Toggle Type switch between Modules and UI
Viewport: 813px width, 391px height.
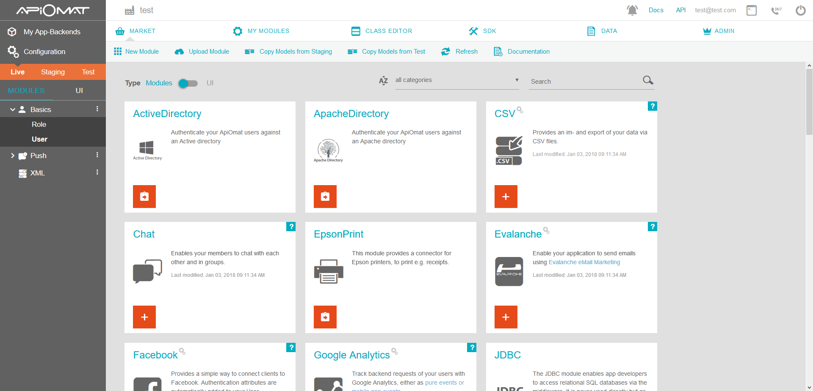point(188,83)
